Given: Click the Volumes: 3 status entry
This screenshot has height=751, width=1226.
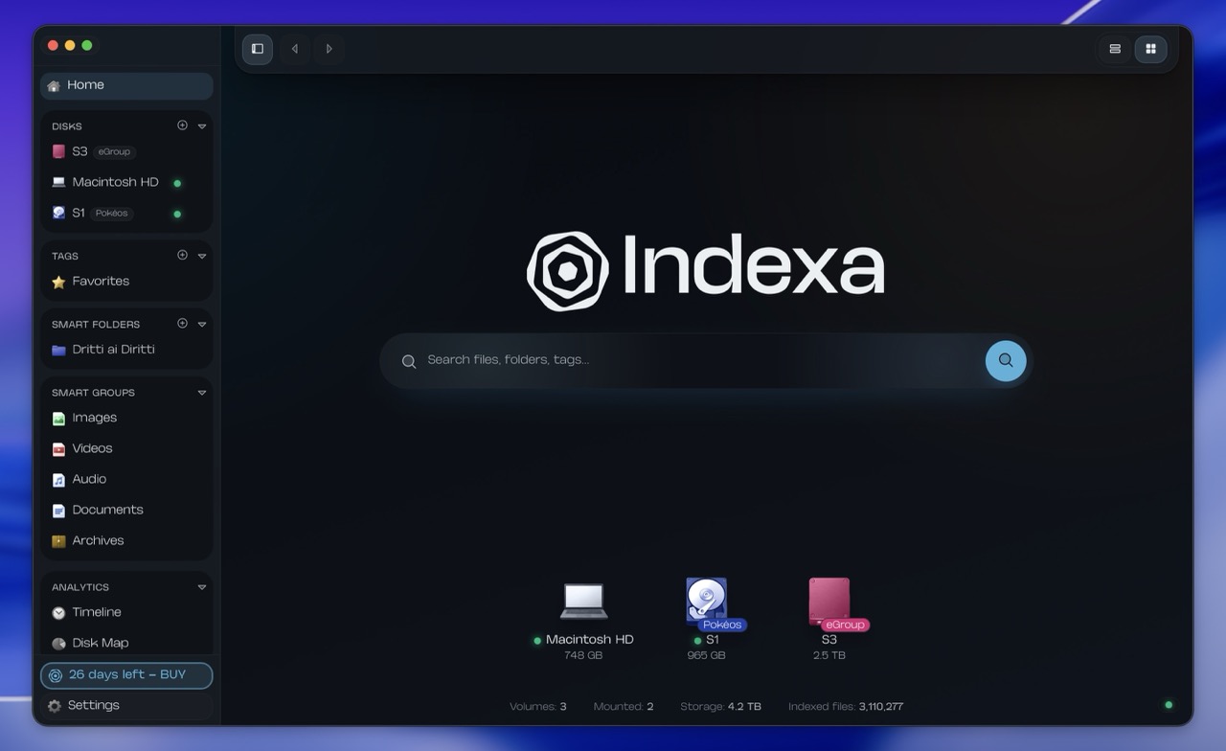Looking at the screenshot, I should click(537, 707).
